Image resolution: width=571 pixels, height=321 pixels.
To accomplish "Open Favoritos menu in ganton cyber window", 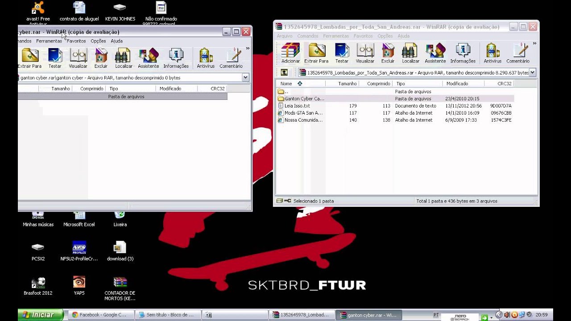I will 76,41.
